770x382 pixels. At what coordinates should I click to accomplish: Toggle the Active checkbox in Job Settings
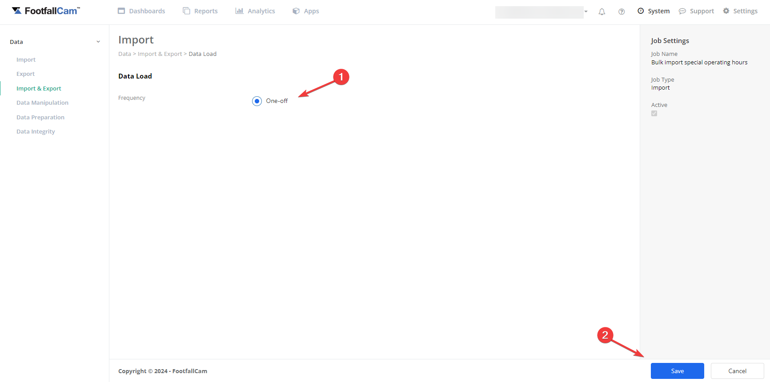pyautogui.click(x=654, y=114)
